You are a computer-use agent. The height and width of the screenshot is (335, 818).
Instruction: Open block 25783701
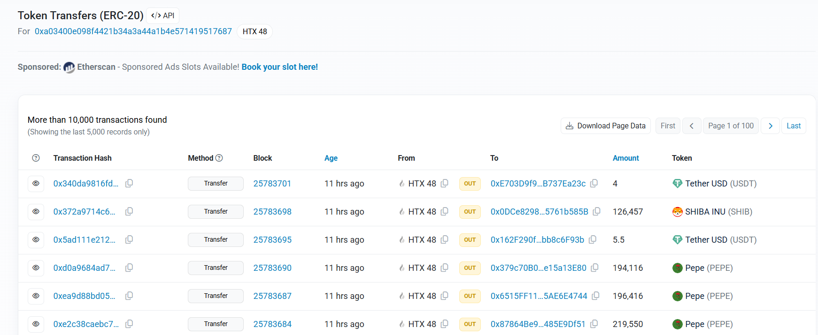[272, 184]
